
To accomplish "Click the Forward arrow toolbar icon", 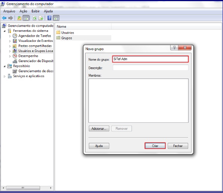I will tap(10, 18).
